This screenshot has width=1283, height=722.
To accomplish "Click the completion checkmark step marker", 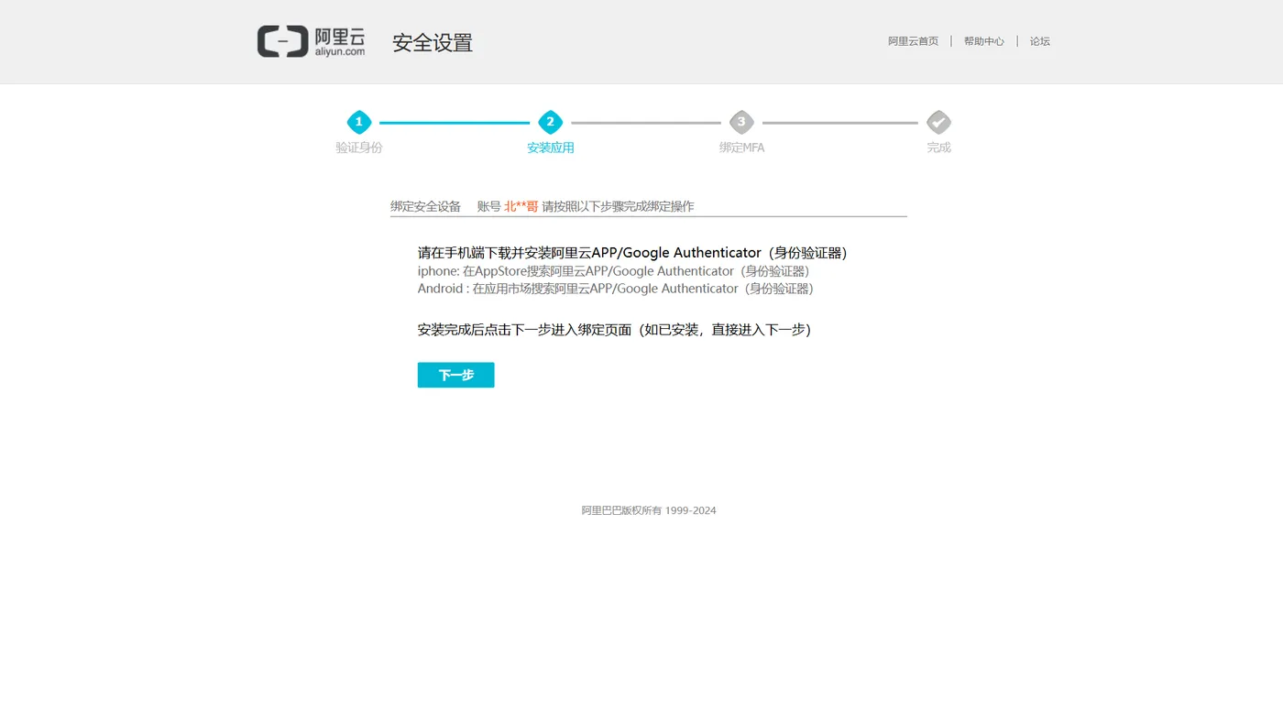I will [938, 122].
